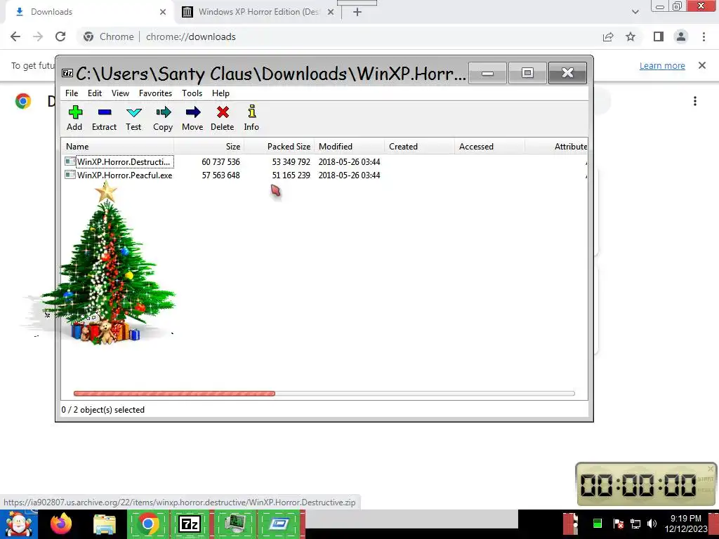
Task: Open Downloads page three-dot menu
Action: [695, 101]
